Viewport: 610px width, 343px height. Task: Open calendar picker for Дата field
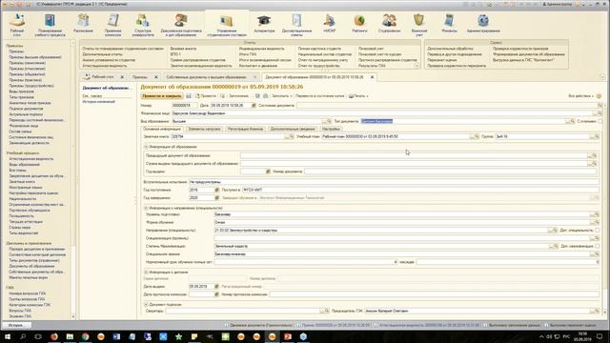click(254, 106)
